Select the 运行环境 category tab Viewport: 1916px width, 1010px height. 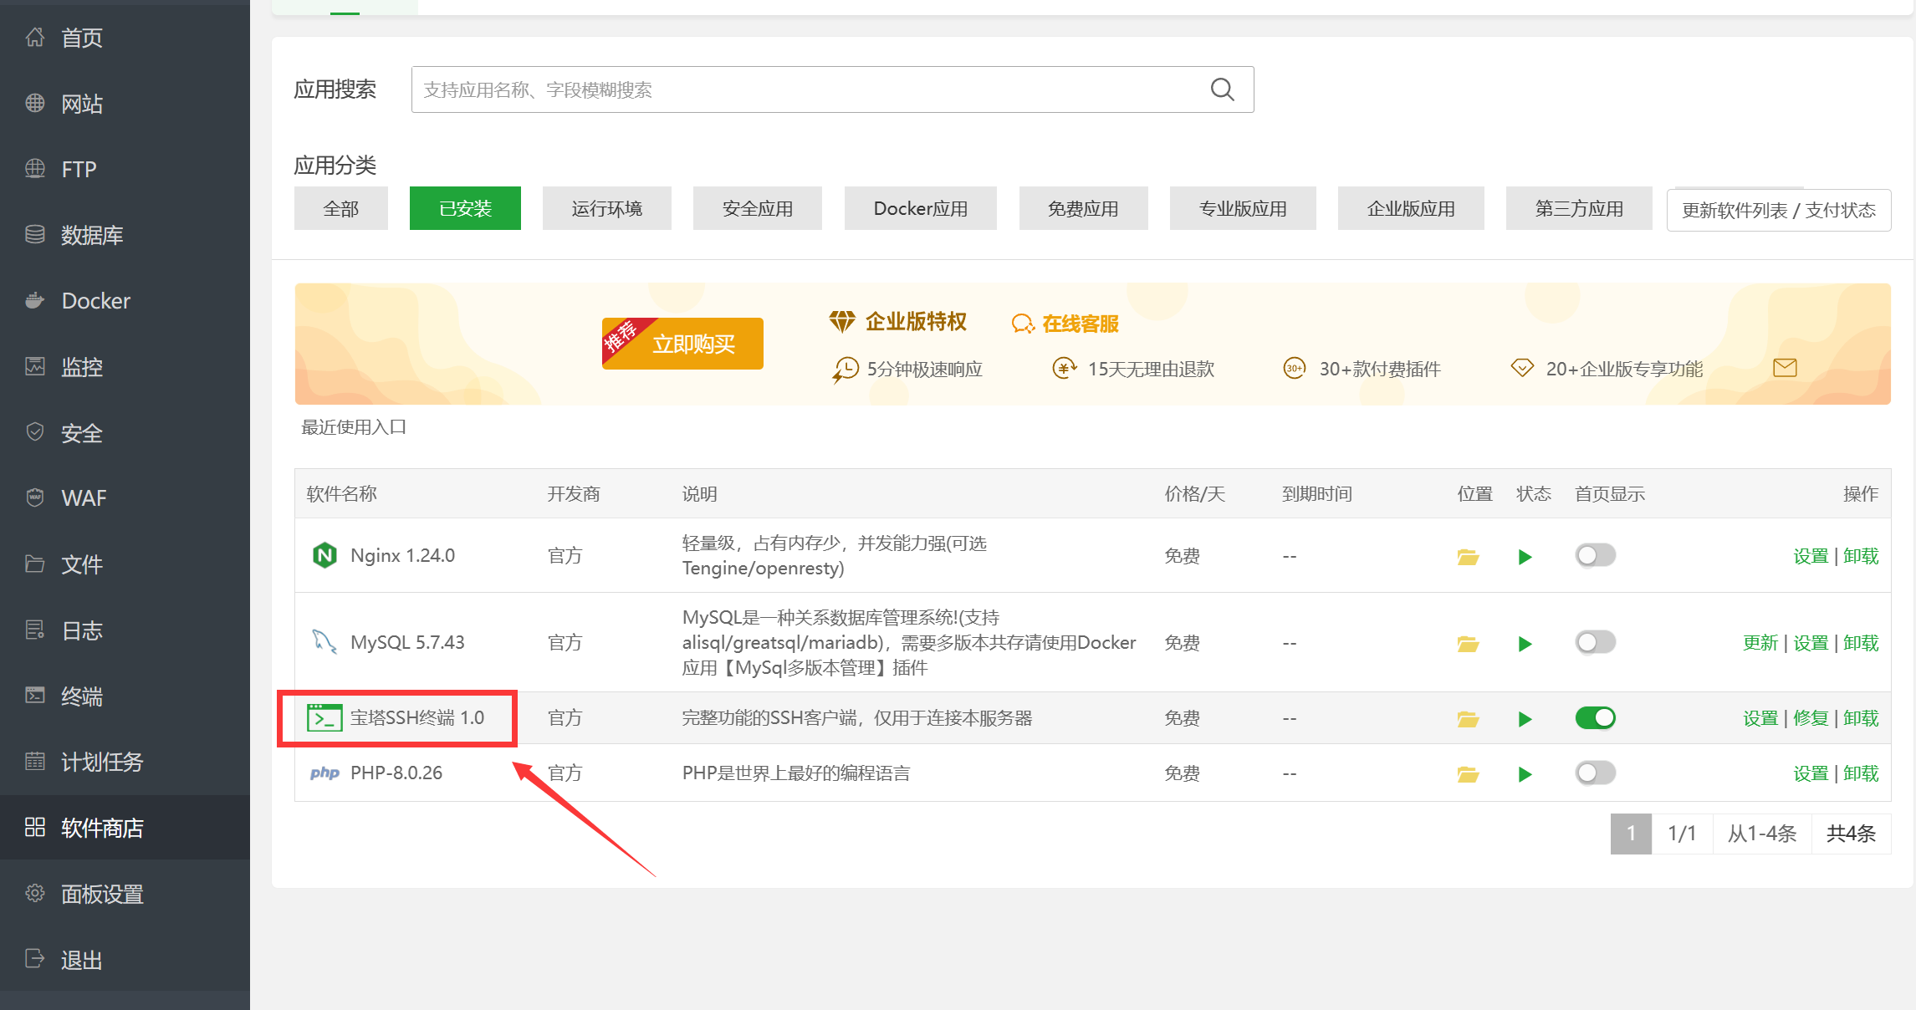click(x=607, y=208)
